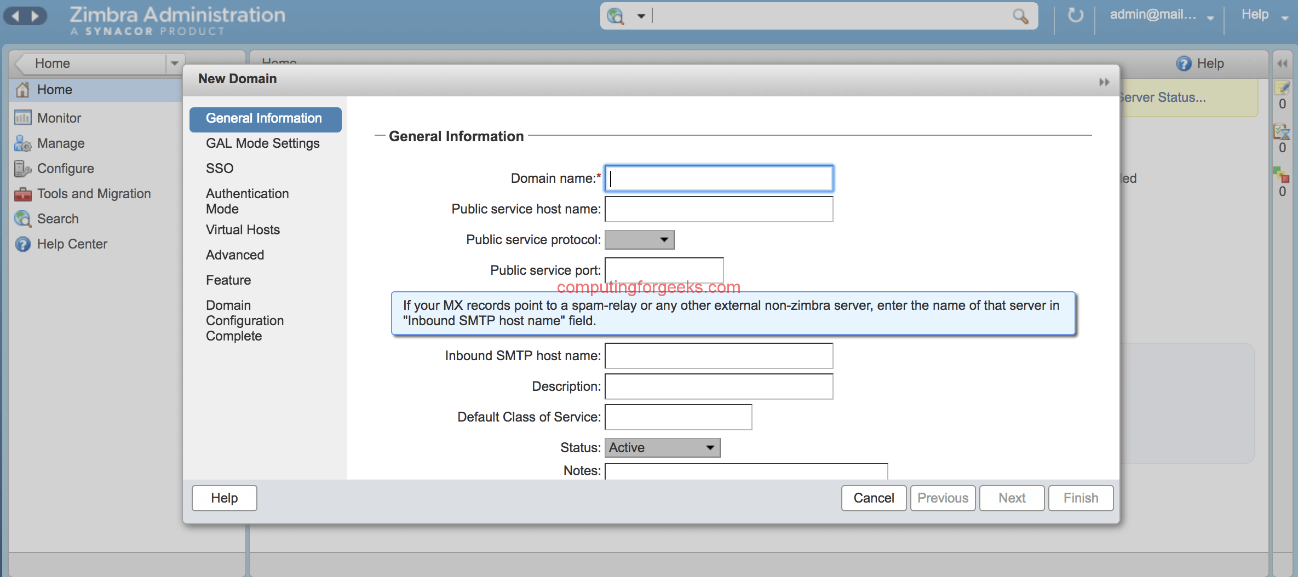
Task: Go to the SSO wizard step
Action: [220, 169]
